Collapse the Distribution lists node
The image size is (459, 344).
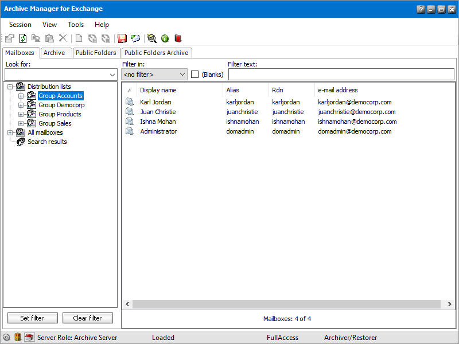click(x=10, y=87)
